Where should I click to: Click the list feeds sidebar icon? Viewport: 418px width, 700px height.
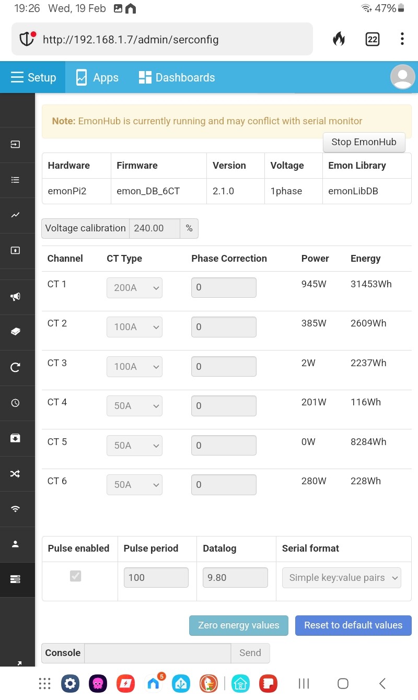(16, 180)
